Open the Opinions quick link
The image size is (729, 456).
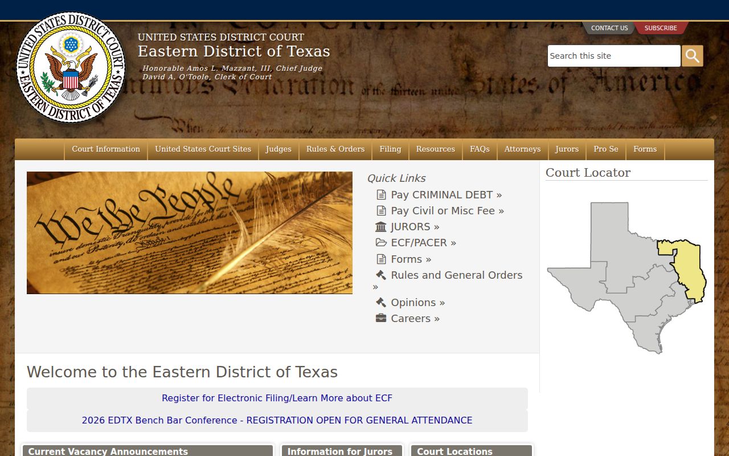click(417, 303)
